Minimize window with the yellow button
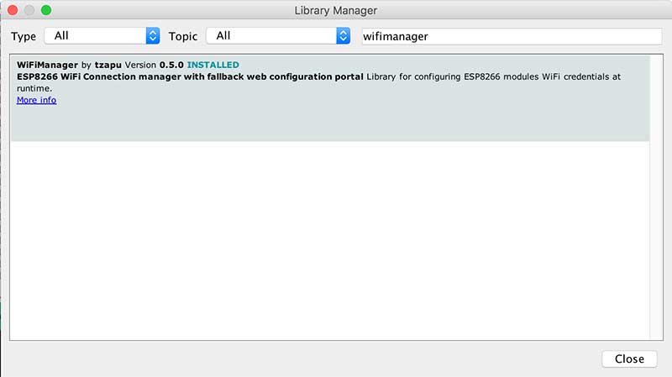Image resolution: width=672 pixels, height=377 pixels. [x=29, y=10]
